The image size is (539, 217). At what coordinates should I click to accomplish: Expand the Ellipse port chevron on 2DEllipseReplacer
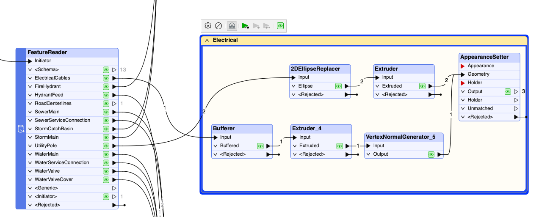pos(294,86)
